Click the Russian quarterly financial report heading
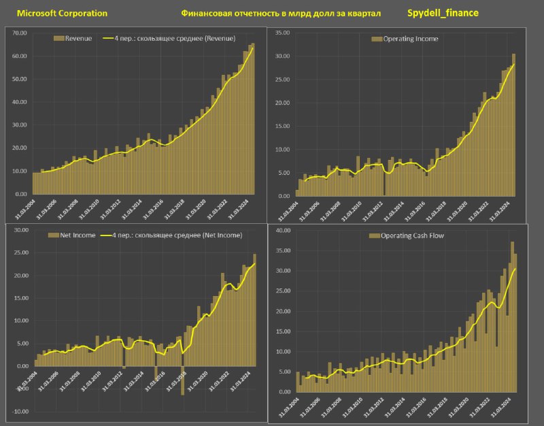This screenshot has height=426, width=544. pyautogui.click(x=281, y=14)
